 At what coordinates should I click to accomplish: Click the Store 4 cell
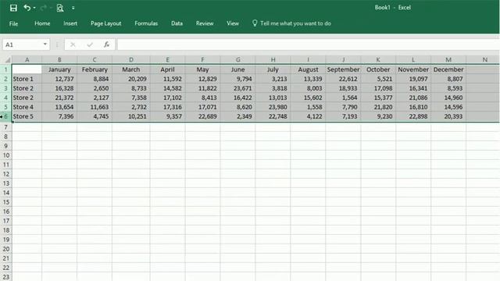tap(27, 107)
